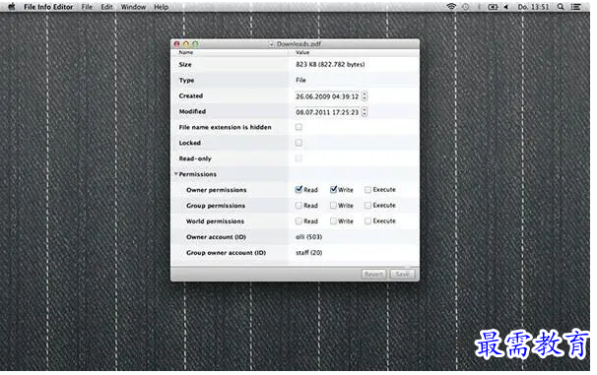Select the group value staff (20)
Screen dimensions: 597x375
(x=308, y=253)
